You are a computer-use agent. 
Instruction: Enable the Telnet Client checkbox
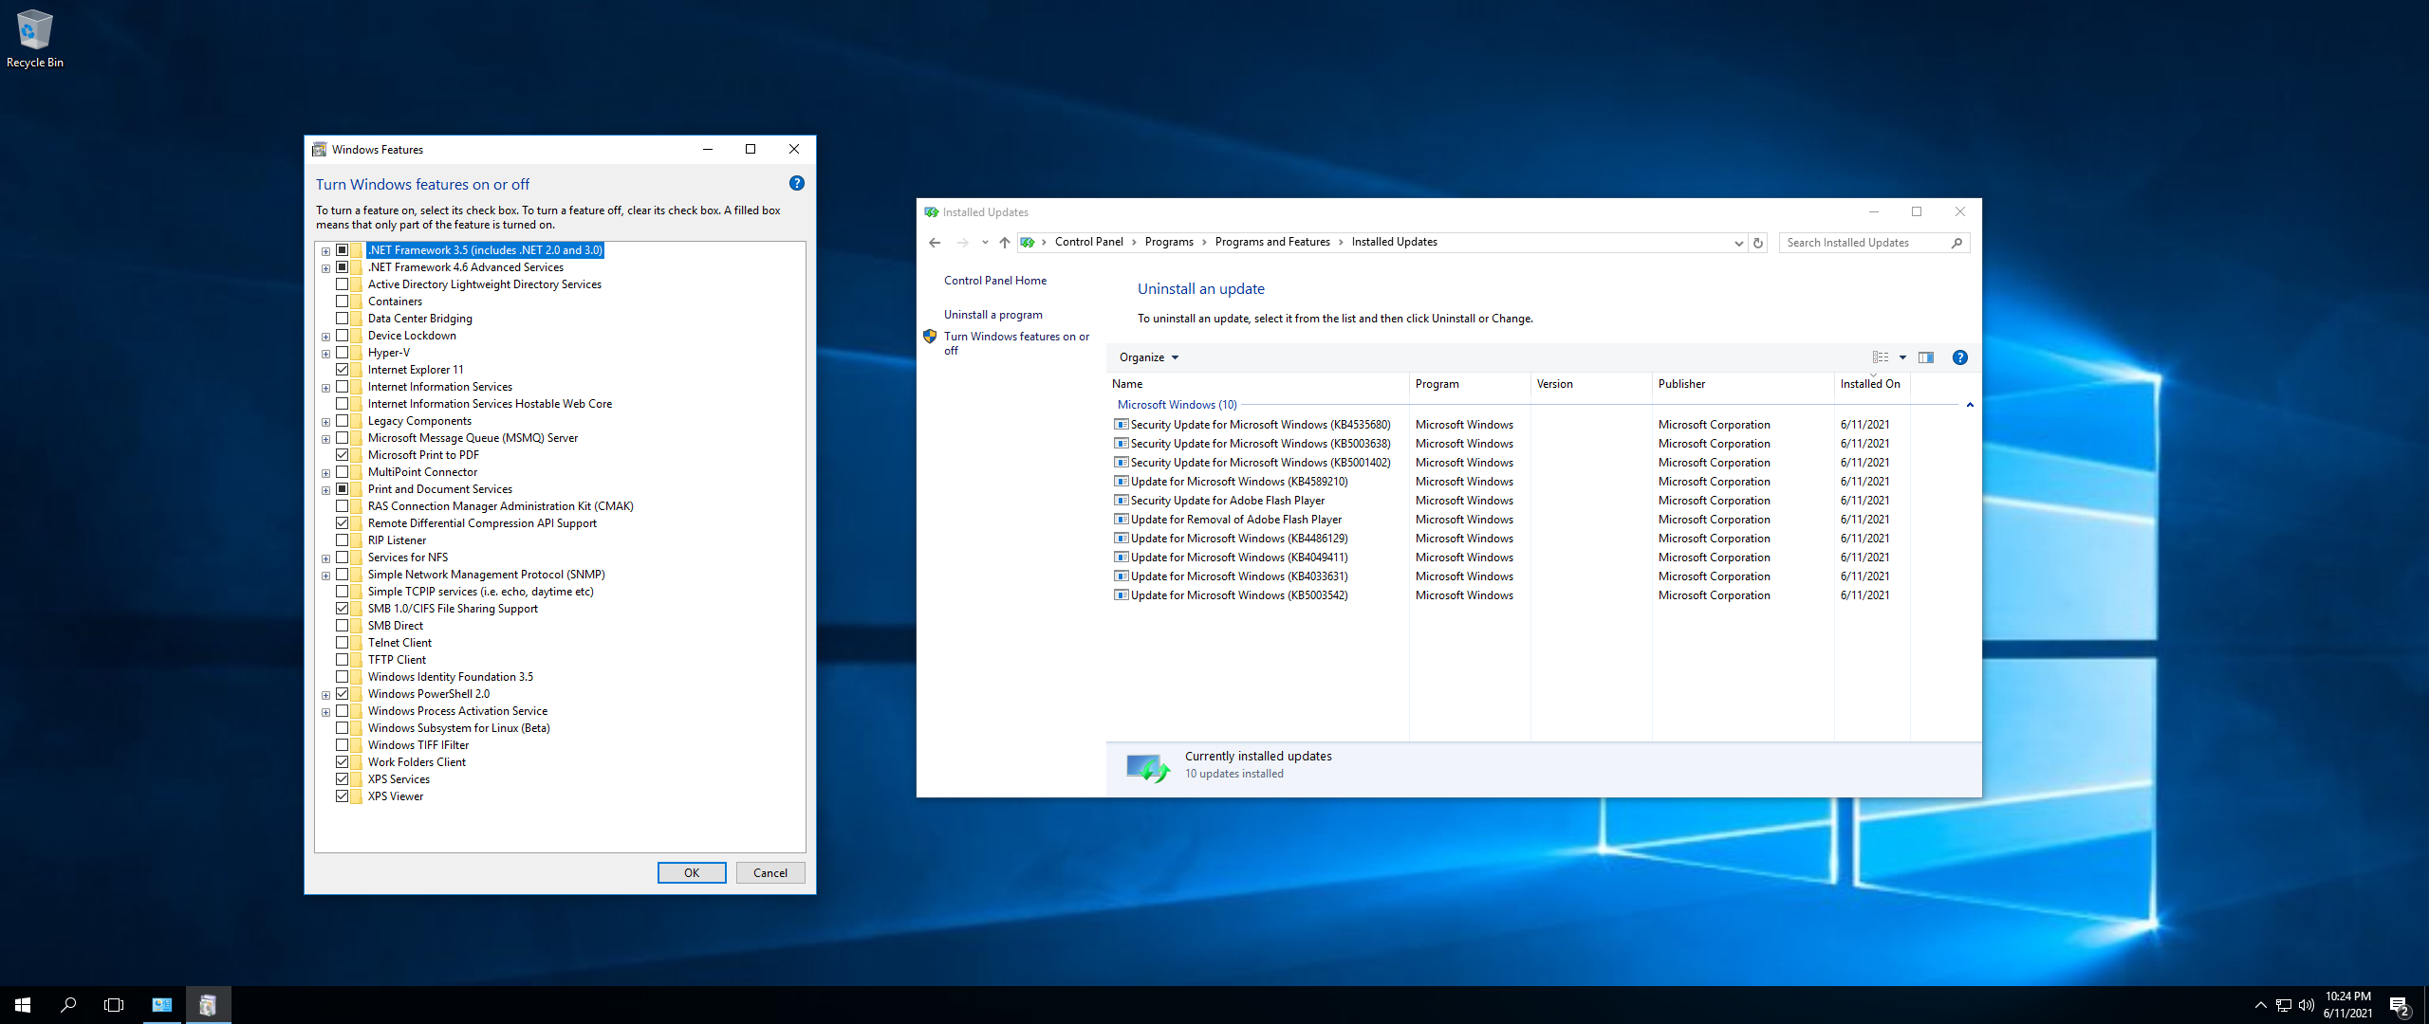(343, 643)
